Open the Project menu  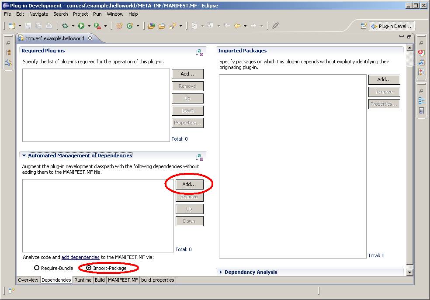pos(80,14)
